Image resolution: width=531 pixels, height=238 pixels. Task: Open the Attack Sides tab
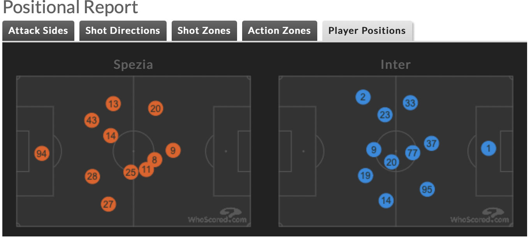pos(38,31)
